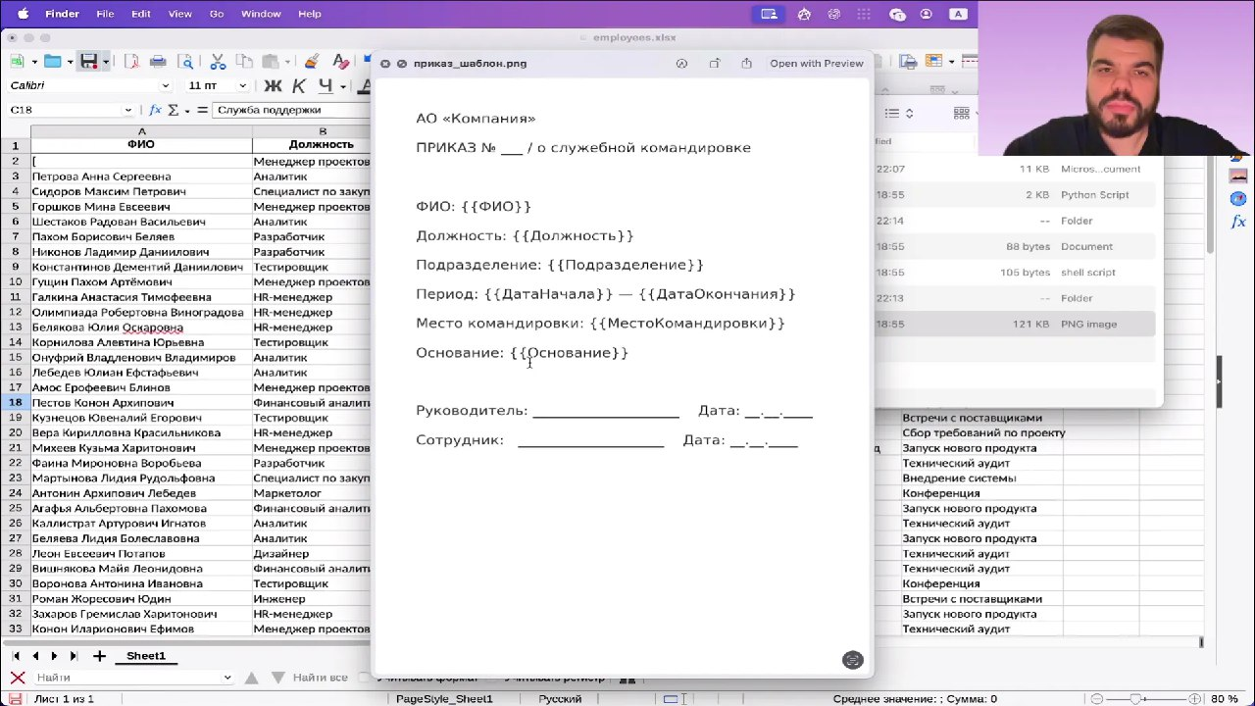Viewport: 1255px width, 706px height.
Task: Open the Calibri font name dropdown
Action: [x=165, y=84]
